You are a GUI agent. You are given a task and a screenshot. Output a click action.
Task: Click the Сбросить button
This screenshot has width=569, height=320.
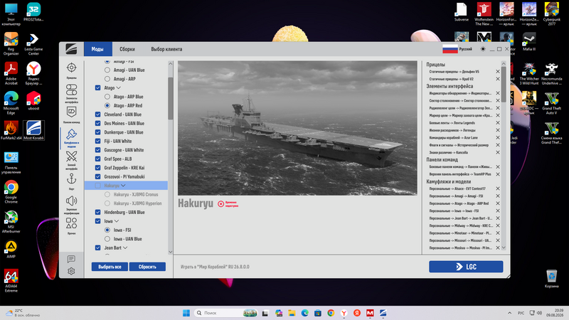click(147, 267)
